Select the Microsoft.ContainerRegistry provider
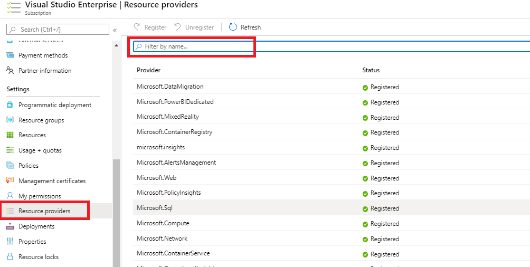The image size is (530, 267). coord(174,132)
